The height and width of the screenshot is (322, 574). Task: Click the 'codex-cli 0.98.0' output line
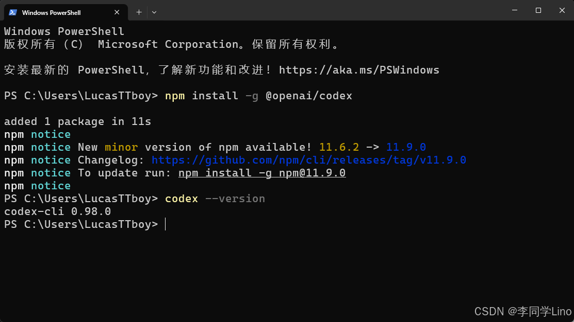tap(57, 211)
